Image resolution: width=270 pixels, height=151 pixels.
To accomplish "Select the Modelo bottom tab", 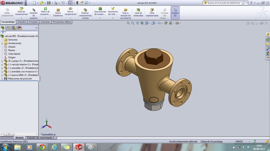I will (20, 138).
